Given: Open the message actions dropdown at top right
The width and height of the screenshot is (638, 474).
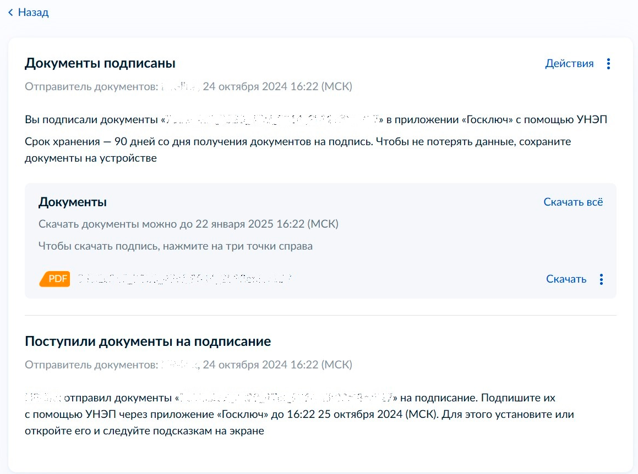Looking at the screenshot, I should tap(608, 63).
